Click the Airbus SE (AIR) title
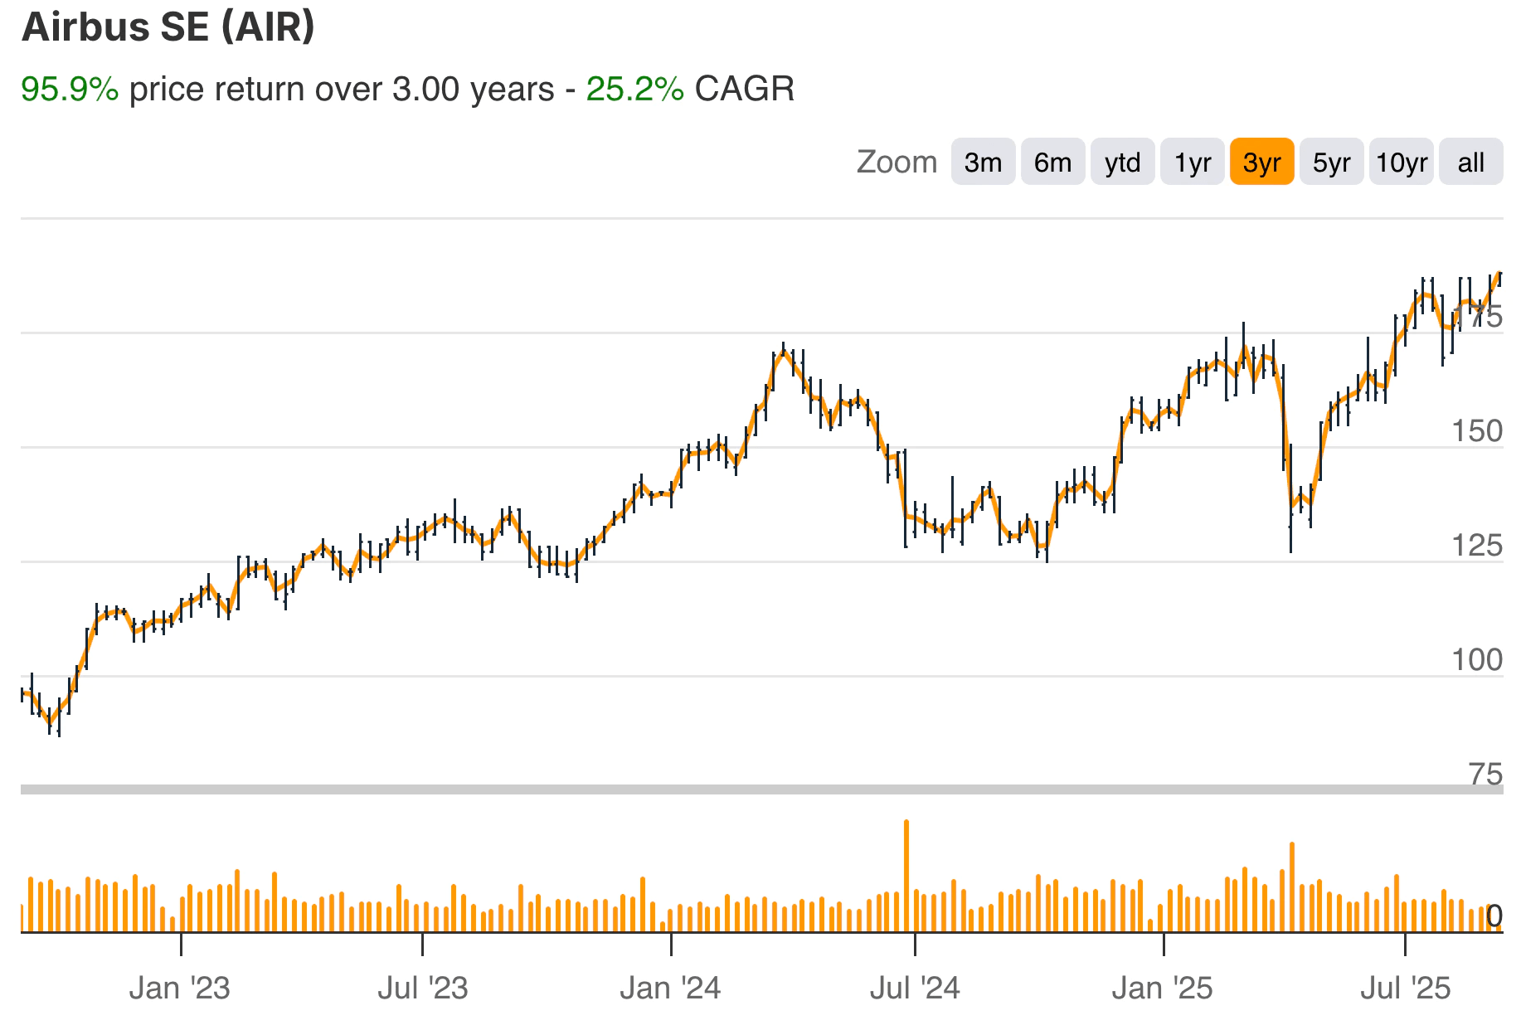The image size is (1521, 1025). point(168,27)
